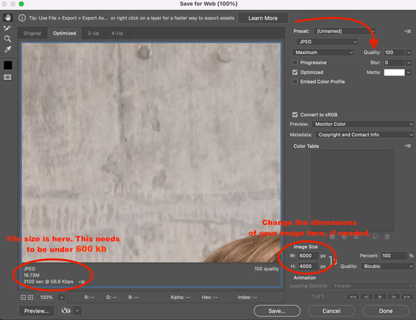
Task: Go to next animation frame
Action: [x=393, y=297]
